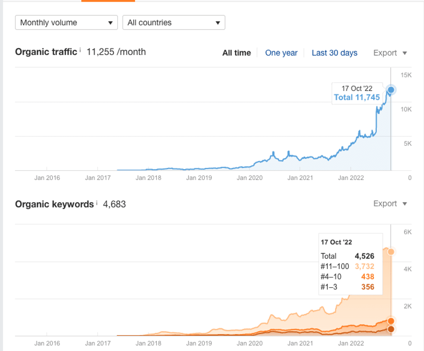Click the orange #4–10 data point marker

coord(391,321)
